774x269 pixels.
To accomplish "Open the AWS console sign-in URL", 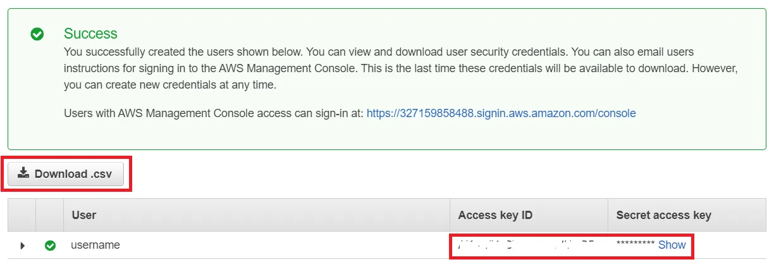I will [501, 113].
